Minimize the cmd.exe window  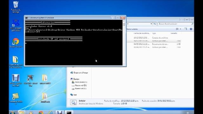click(113, 18)
